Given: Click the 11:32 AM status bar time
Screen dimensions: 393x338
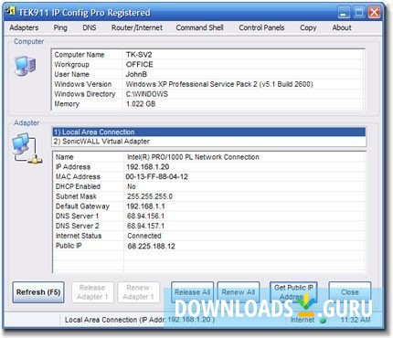Looking at the screenshot, I should [356, 320].
